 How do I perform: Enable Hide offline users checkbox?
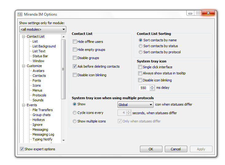pos(75,42)
